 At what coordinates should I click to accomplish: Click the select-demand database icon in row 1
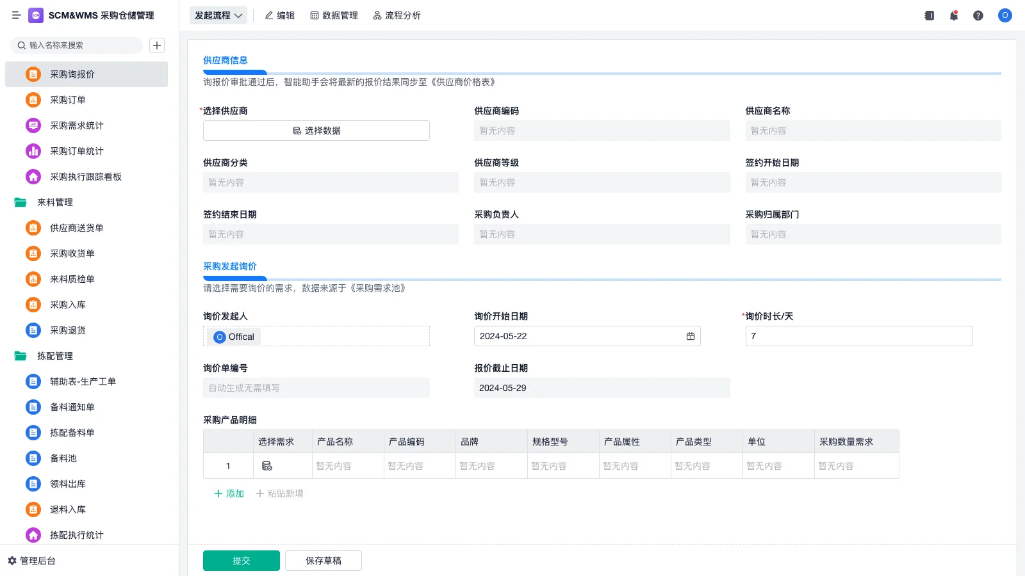point(267,466)
